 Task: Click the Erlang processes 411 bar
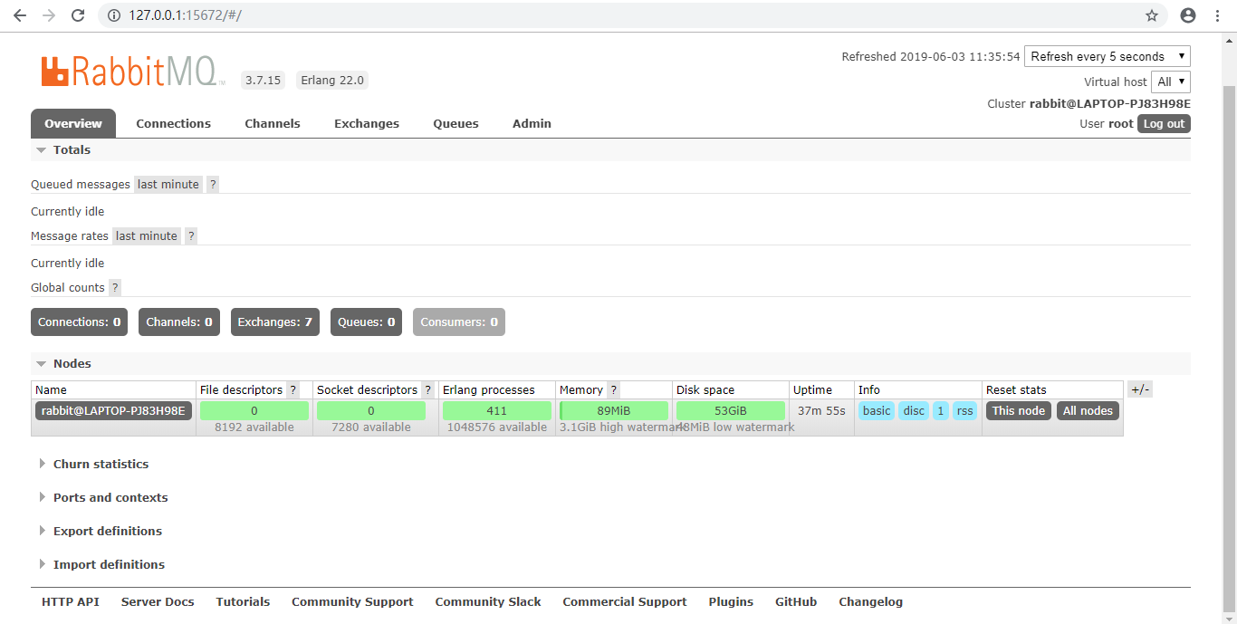pyautogui.click(x=497, y=410)
